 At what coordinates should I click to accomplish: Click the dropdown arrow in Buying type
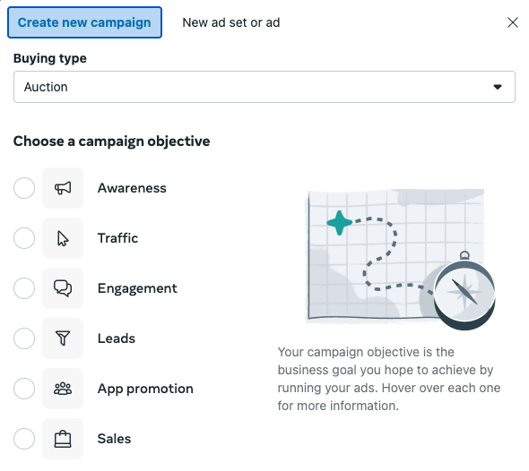498,87
